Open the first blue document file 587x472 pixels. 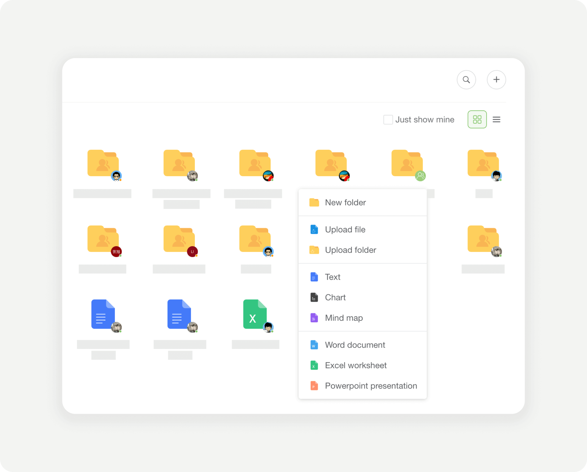pos(103,314)
